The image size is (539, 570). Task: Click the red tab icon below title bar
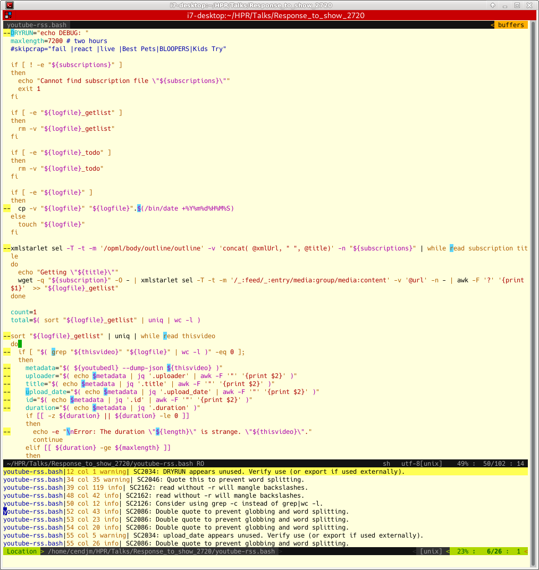(7, 15)
